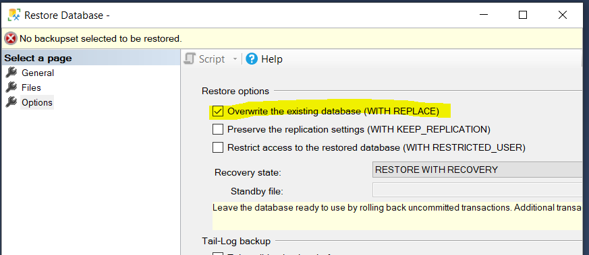Image resolution: width=589 pixels, height=255 pixels.
Task: Click the Script scroll icon in toolbar
Action: pos(190,59)
